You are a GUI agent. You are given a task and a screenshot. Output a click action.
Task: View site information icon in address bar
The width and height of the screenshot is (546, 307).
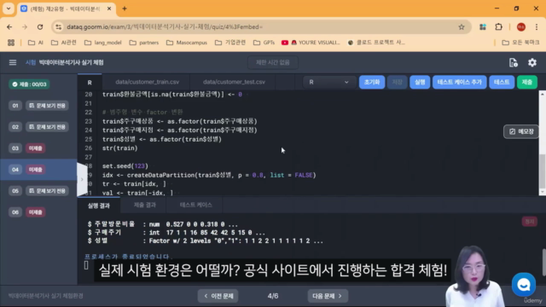tap(59, 26)
